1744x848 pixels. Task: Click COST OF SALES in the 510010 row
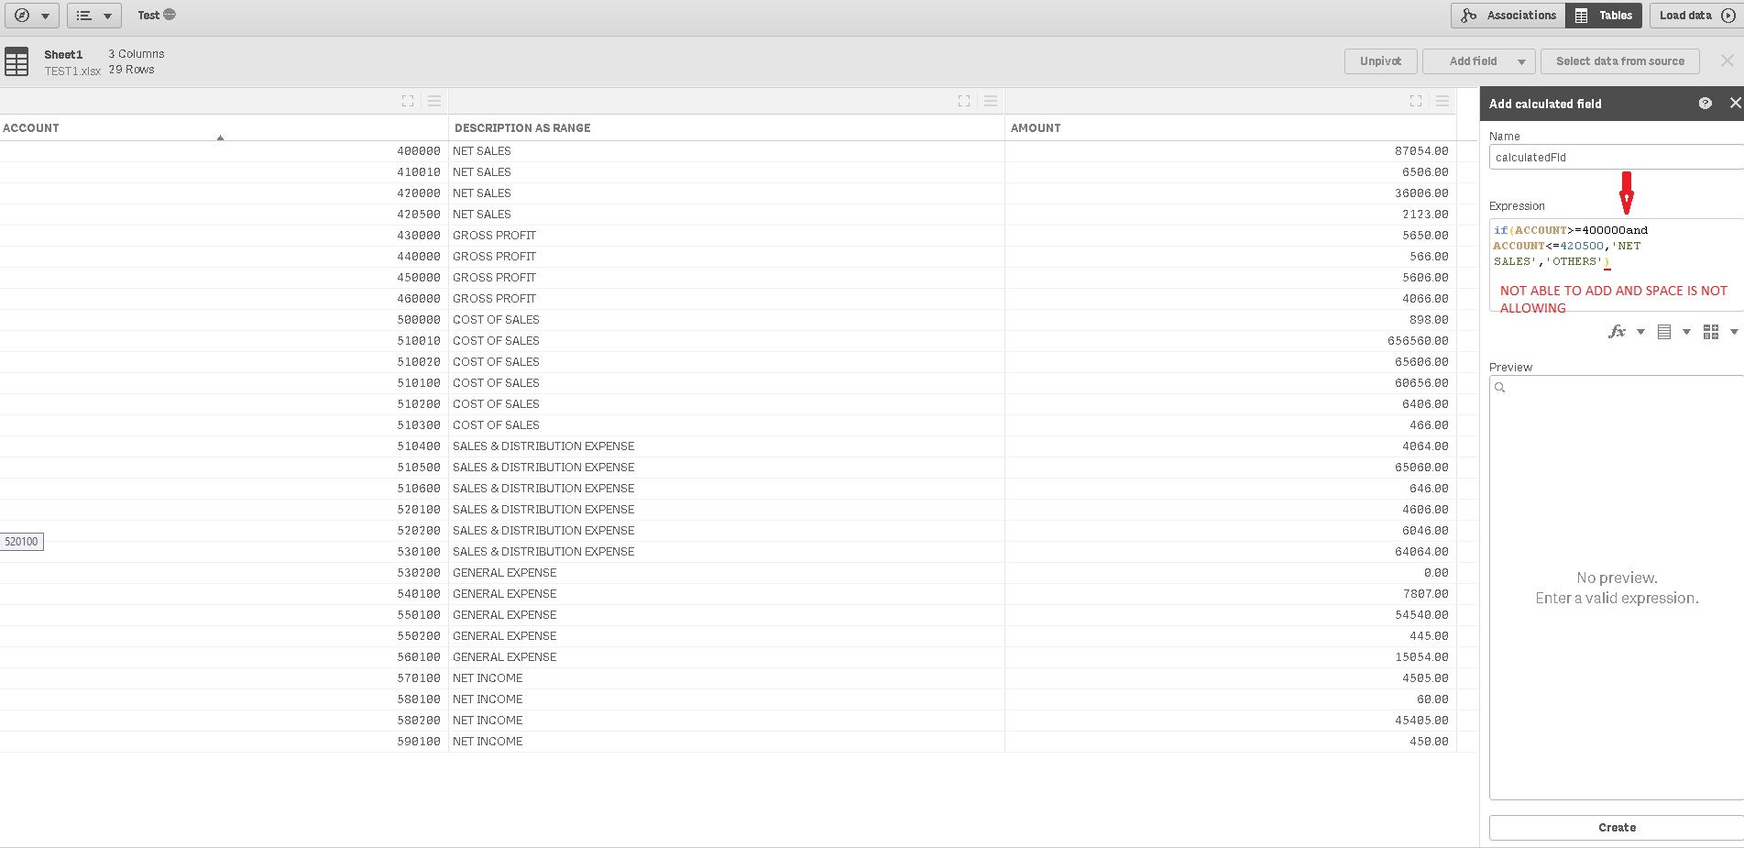click(496, 341)
